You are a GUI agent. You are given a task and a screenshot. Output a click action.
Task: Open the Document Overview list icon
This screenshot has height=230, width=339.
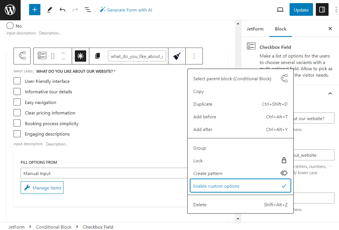click(88, 9)
